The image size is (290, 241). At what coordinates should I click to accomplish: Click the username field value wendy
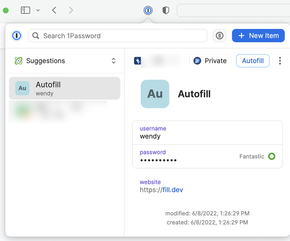(150, 136)
